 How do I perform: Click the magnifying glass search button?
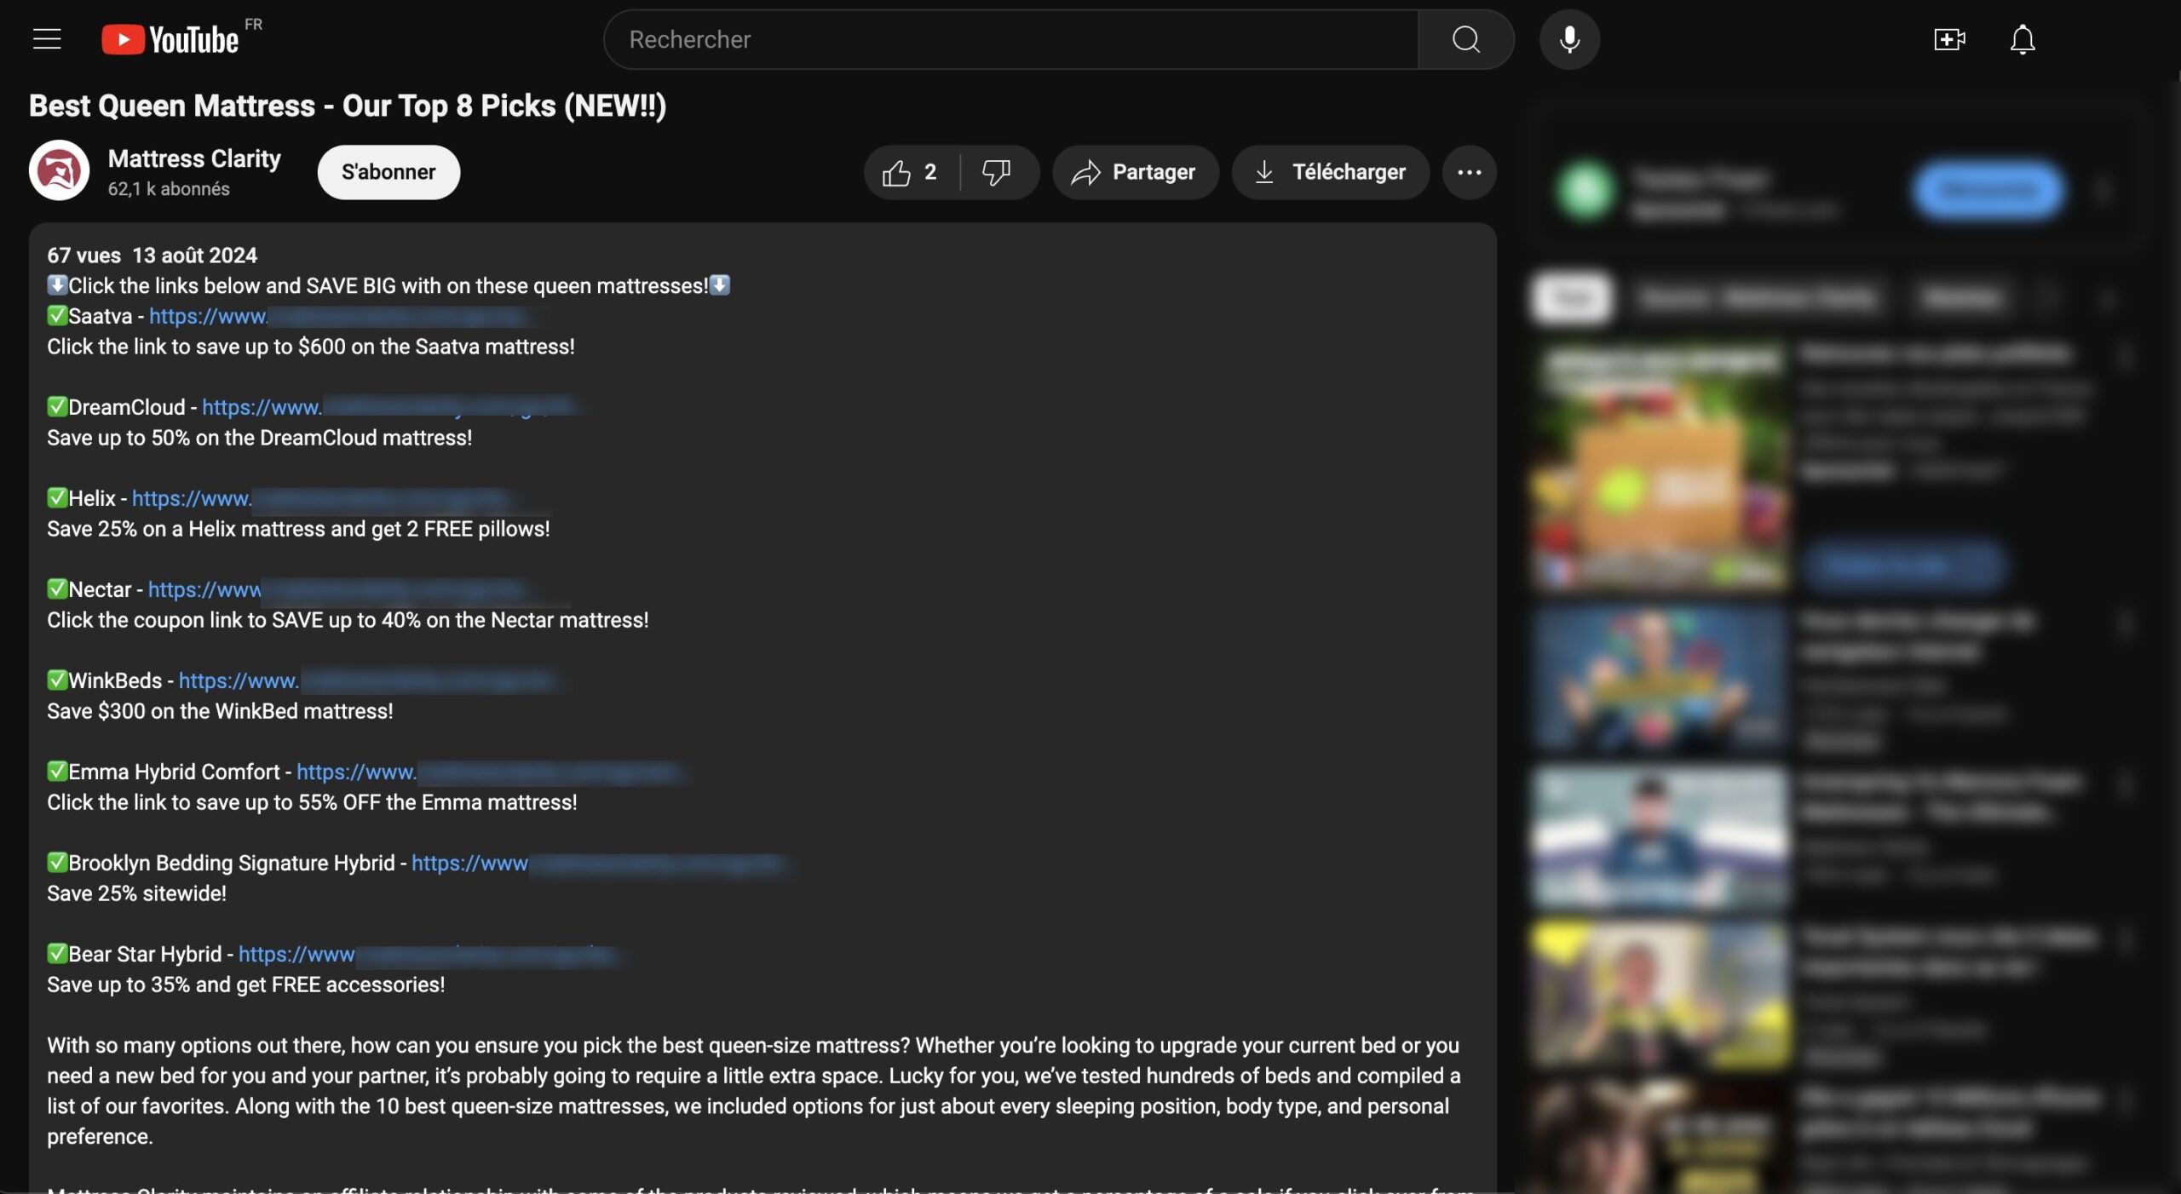[x=1465, y=39]
